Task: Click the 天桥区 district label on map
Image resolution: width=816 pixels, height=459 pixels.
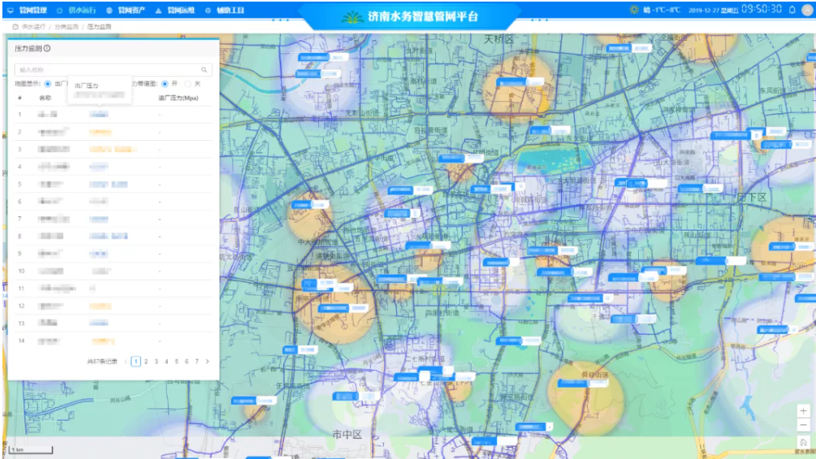Action: click(x=499, y=39)
